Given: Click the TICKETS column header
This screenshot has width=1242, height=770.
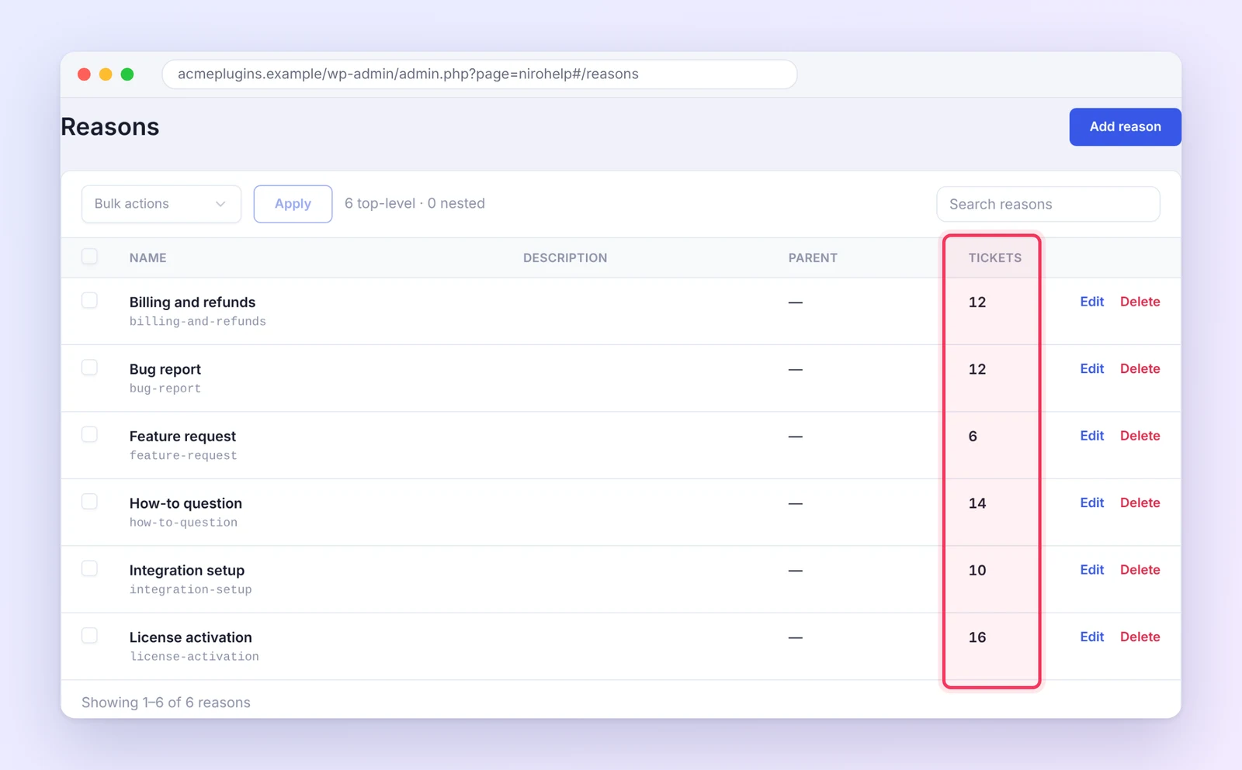Looking at the screenshot, I should point(994,258).
